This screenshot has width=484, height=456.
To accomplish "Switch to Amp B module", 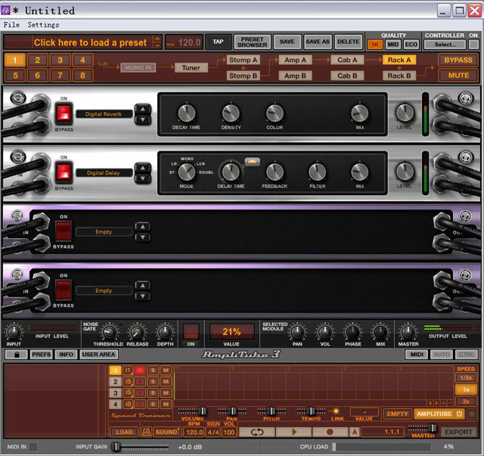I will point(295,76).
